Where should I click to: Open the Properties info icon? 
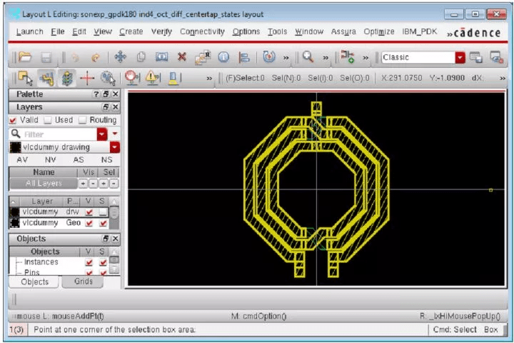[223, 57]
